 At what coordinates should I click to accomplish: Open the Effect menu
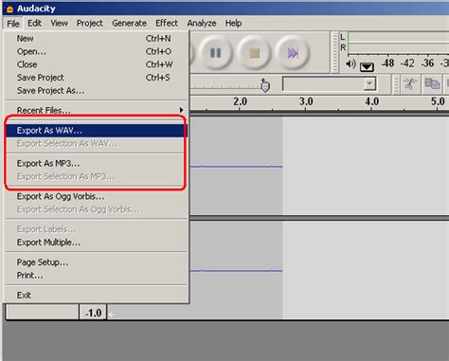pos(167,23)
